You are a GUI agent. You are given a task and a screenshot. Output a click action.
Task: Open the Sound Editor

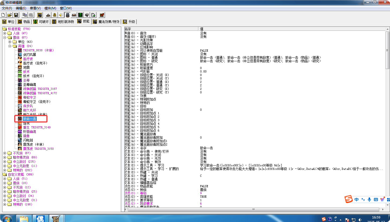point(61,15)
